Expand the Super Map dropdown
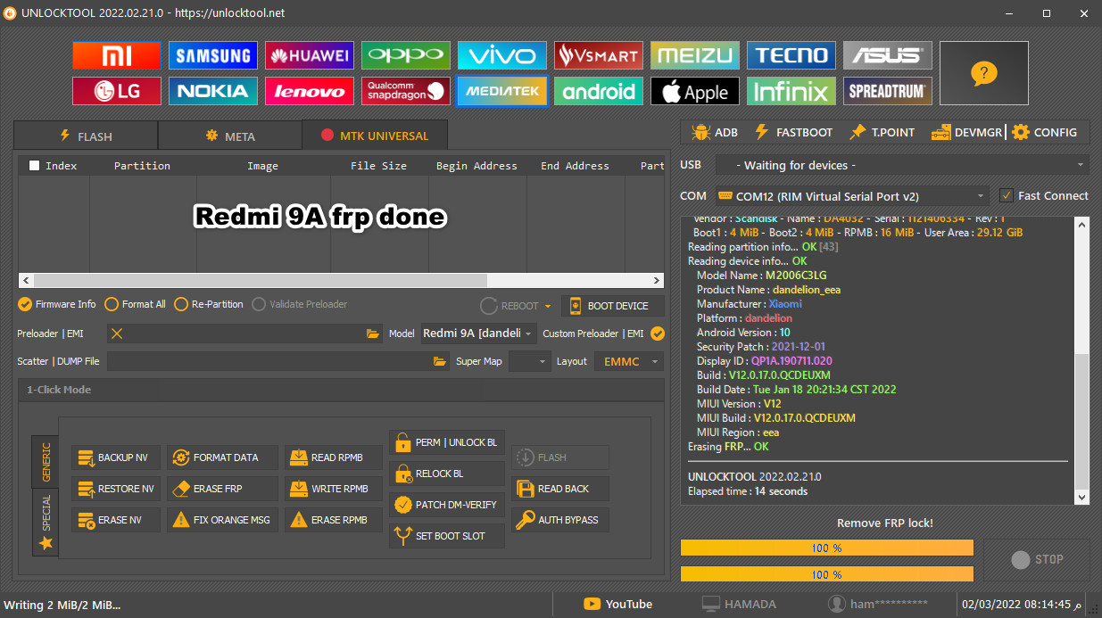The width and height of the screenshot is (1102, 618). 530,361
